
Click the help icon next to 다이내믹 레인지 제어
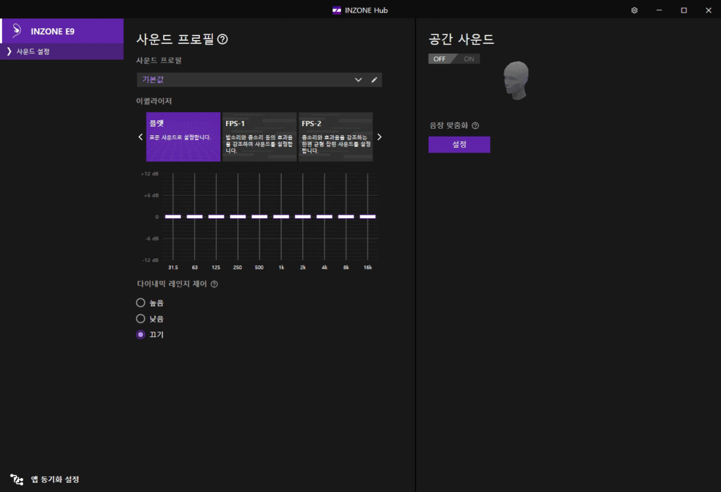[x=214, y=284]
